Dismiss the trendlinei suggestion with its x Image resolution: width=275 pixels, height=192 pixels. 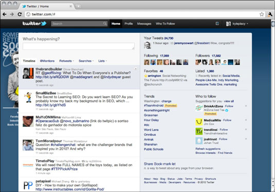(246, 130)
